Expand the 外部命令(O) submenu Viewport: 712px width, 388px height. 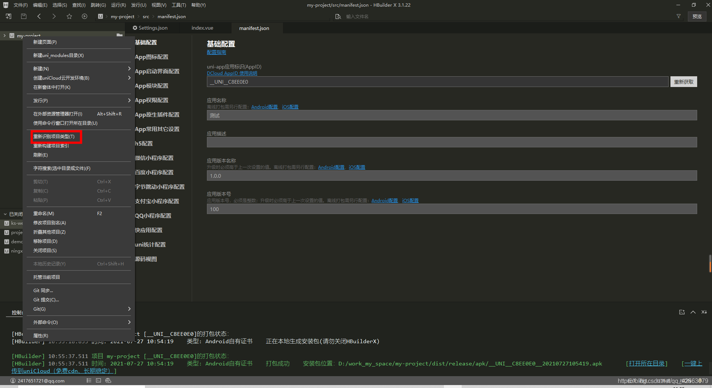(x=129, y=322)
